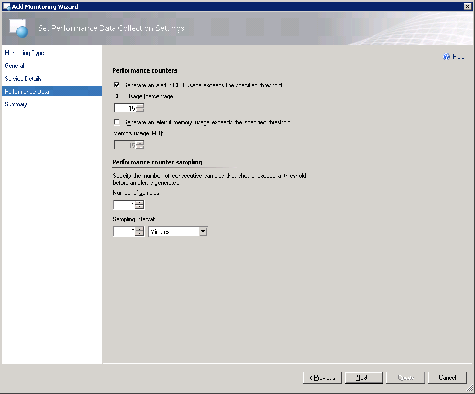The image size is (475, 394).
Task: Decrease Sampling interval value with down arrow
Action: (139, 234)
